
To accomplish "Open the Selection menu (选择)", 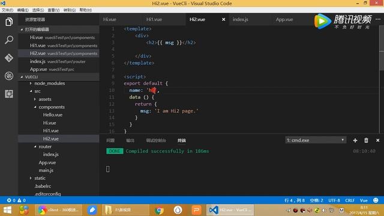I will (38, 10).
